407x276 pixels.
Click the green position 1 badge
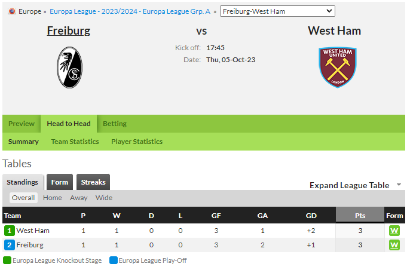[x=10, y=231]
